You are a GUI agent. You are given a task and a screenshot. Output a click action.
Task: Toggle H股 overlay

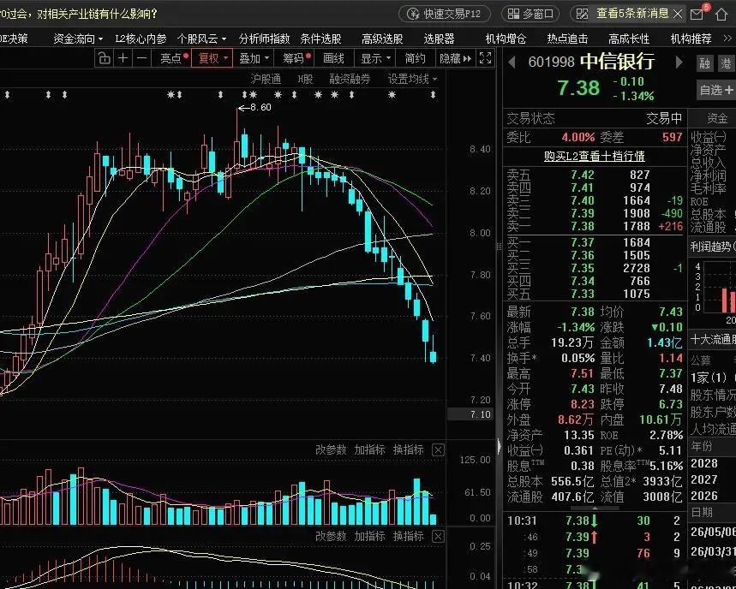click(x=305, y=80)
